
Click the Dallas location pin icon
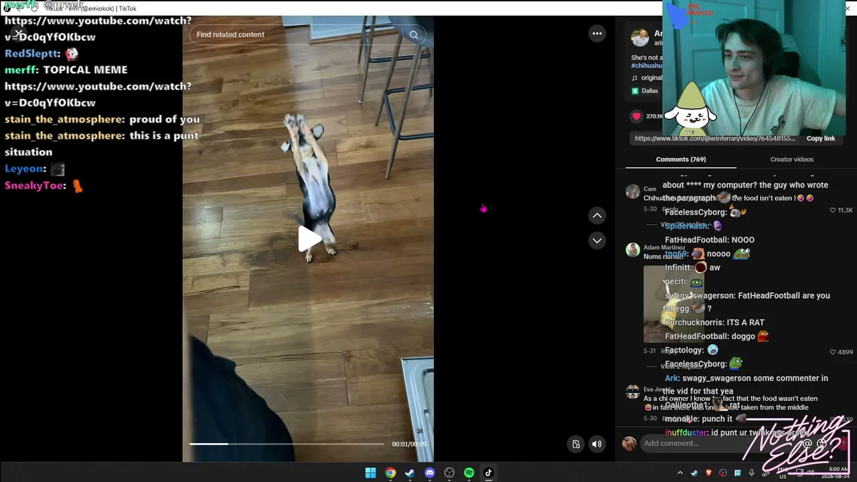[x=635, y=91]
